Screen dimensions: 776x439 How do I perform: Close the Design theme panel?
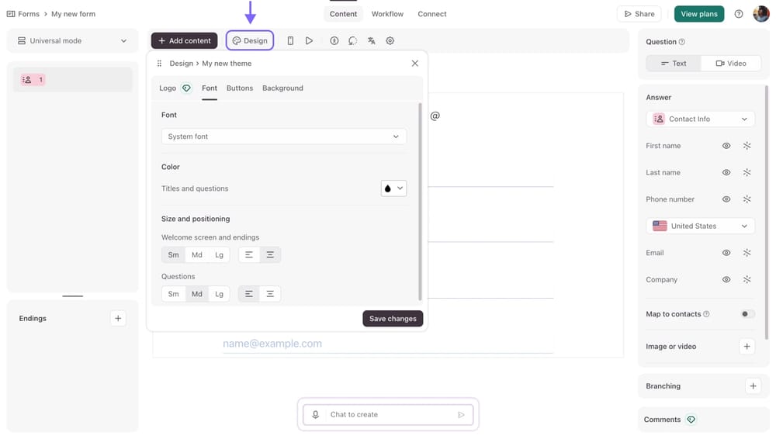point(414,64)
